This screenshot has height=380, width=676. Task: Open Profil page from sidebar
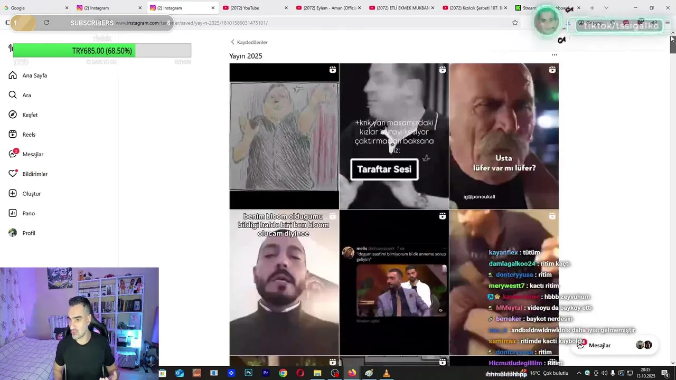click(x=22, y=233)
